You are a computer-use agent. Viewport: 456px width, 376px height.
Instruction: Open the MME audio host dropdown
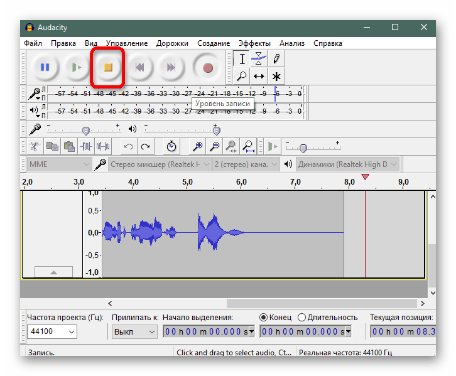60,164
